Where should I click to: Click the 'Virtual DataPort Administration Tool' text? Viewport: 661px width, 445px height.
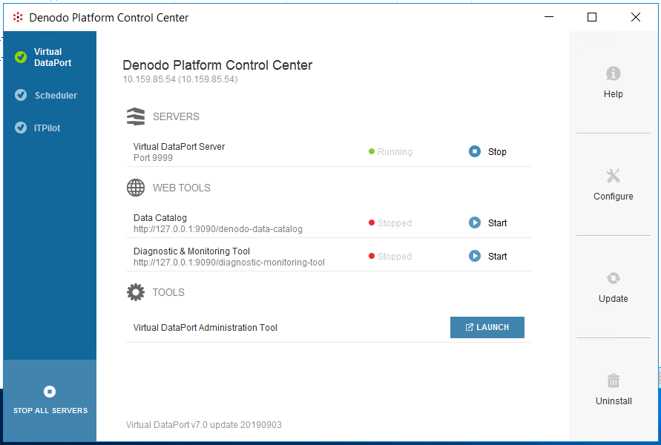pyautogui.click(x=205, y=327)
